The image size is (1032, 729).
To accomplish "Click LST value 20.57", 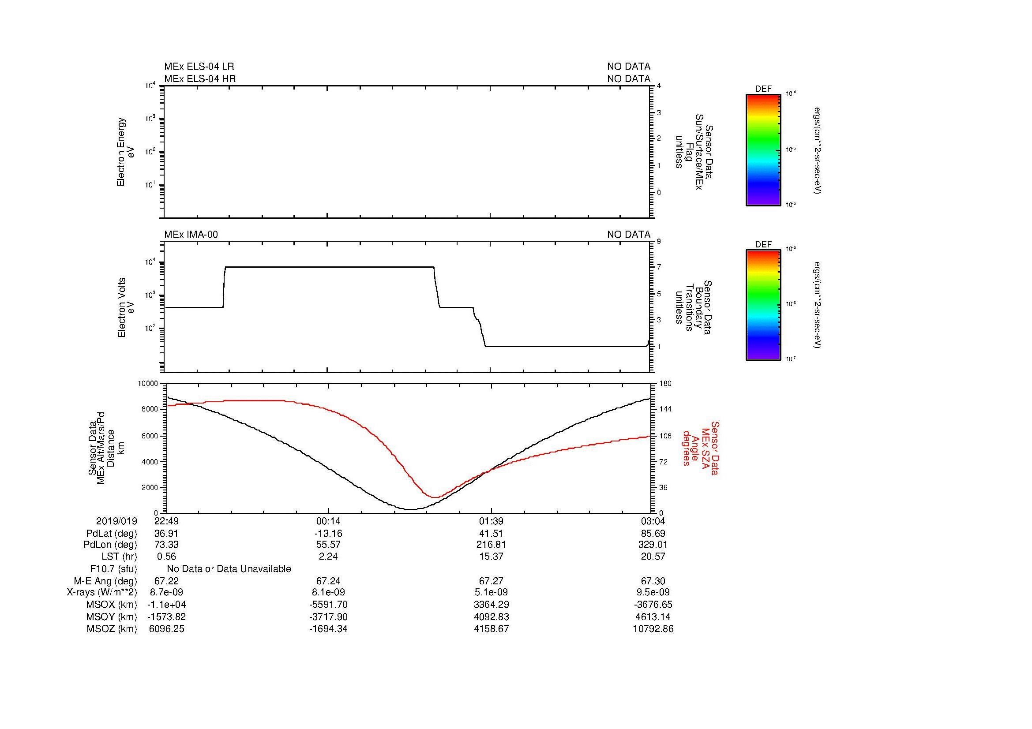I will point(653,557).
